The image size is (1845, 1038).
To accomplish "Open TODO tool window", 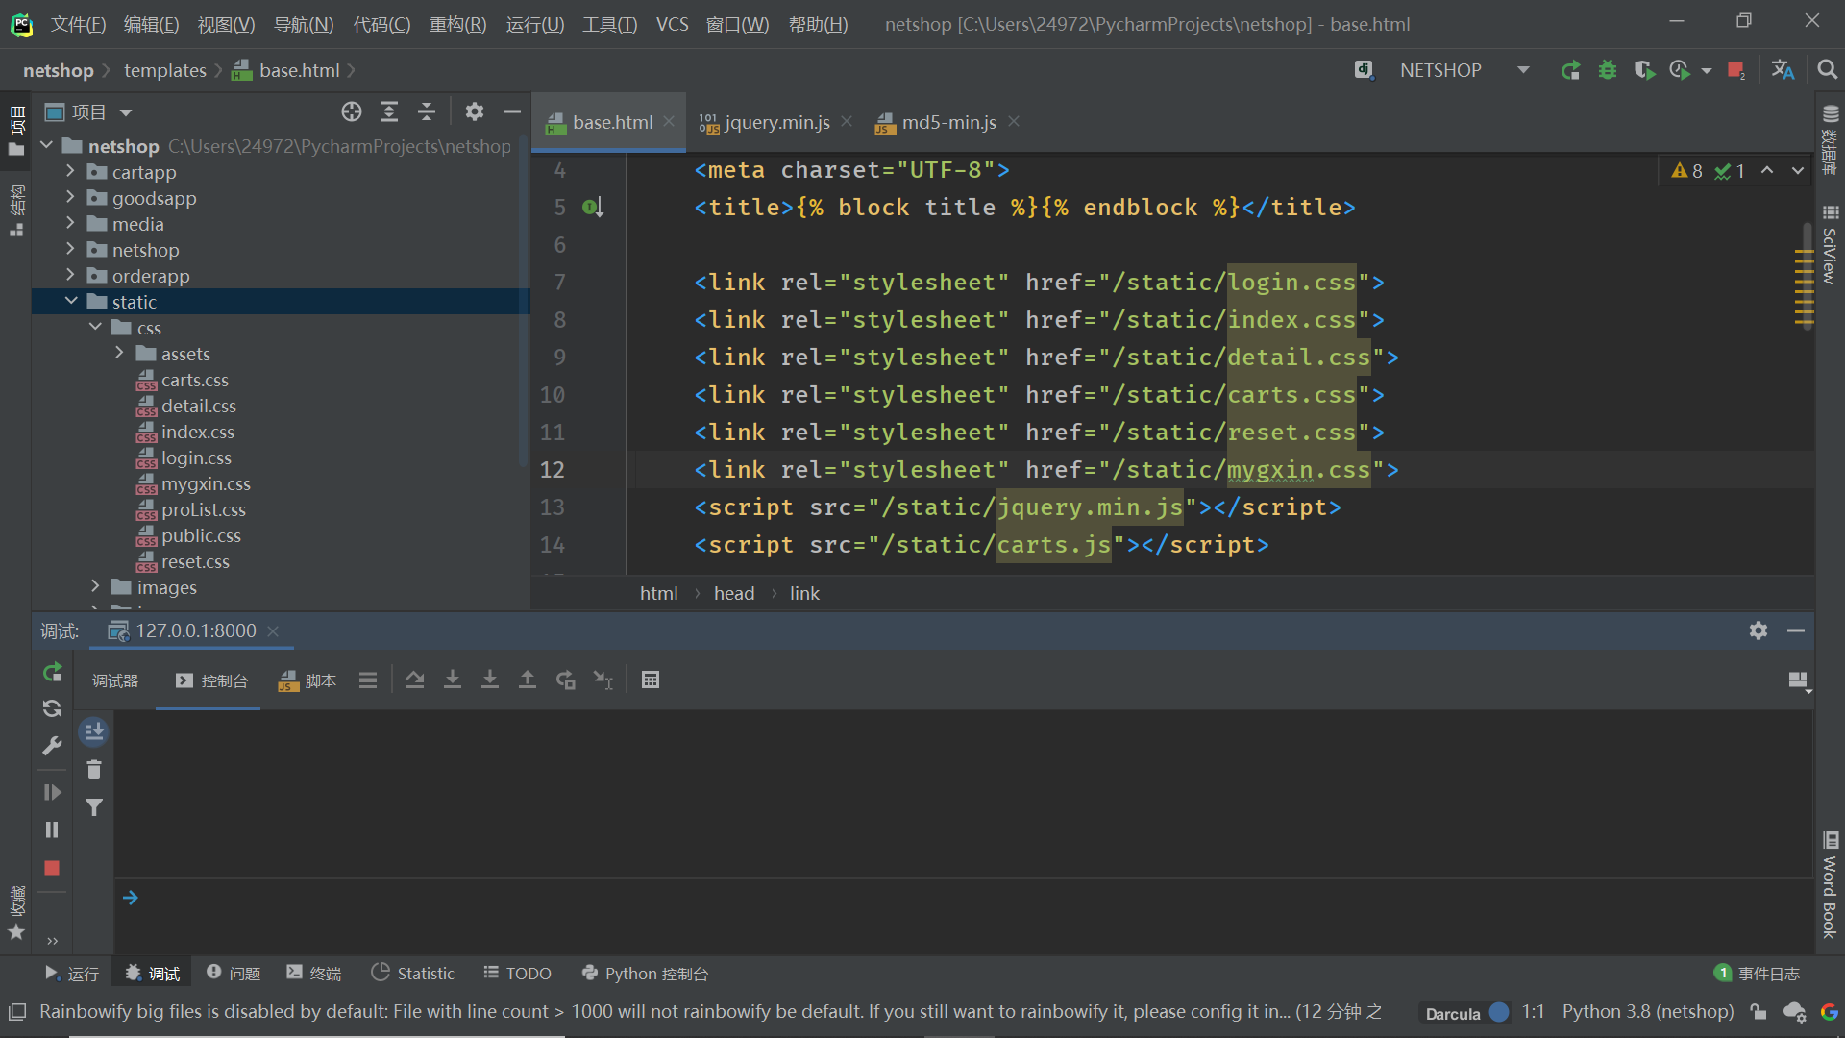I will 517,974.
